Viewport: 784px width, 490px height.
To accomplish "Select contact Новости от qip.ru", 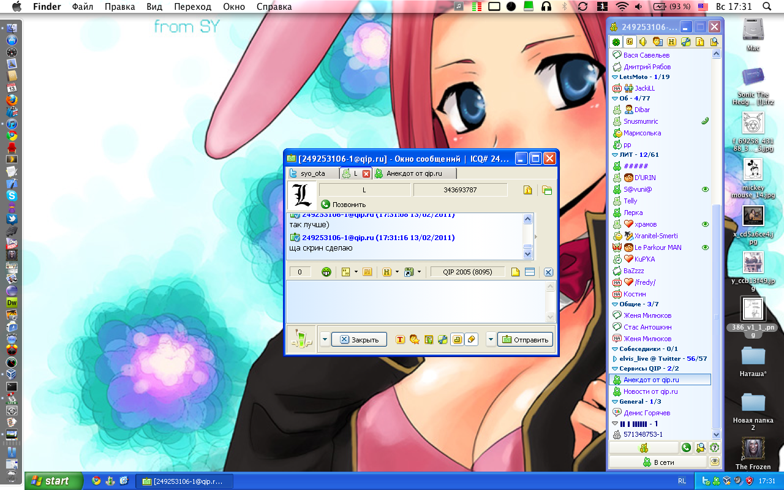I will tap(650, 391).
